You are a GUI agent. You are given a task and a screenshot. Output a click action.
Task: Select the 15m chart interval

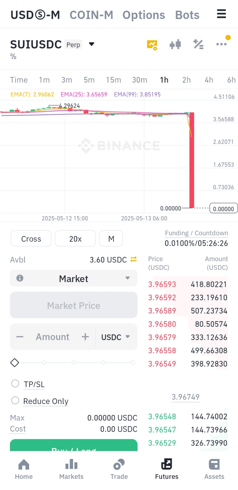click(x=113, y=80)
